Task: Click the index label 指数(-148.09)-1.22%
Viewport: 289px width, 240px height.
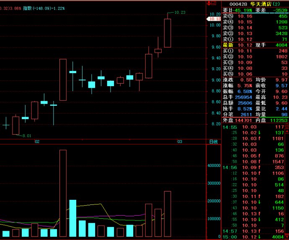Action: point(44,8)
